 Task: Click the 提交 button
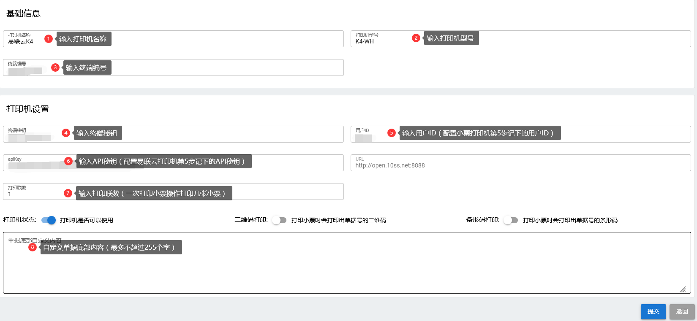pyautogui.click(x=653, y=311)
